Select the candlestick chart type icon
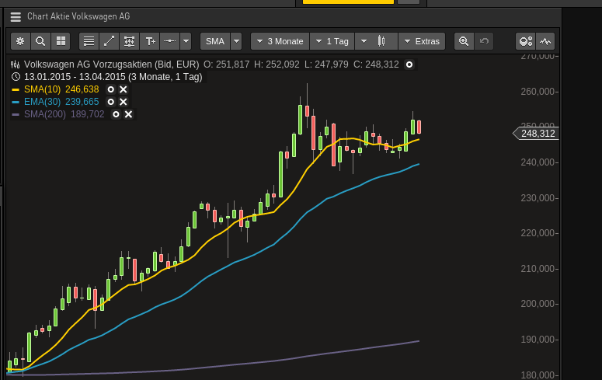 [381, 41]
